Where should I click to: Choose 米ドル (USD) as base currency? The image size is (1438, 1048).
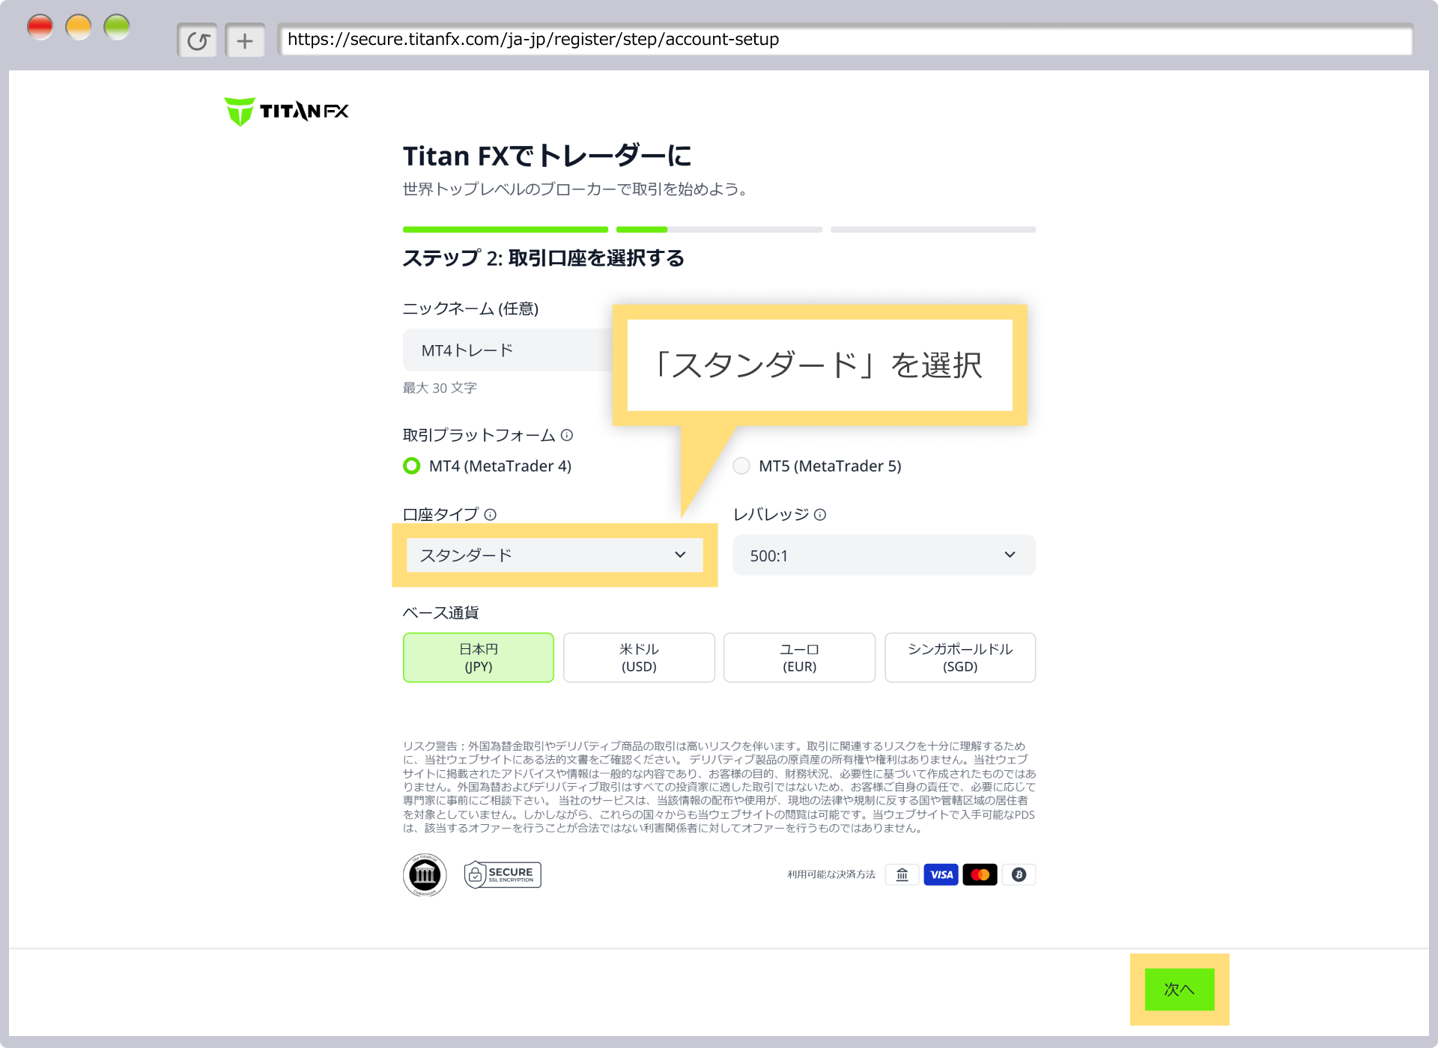(x=639, y=657)
